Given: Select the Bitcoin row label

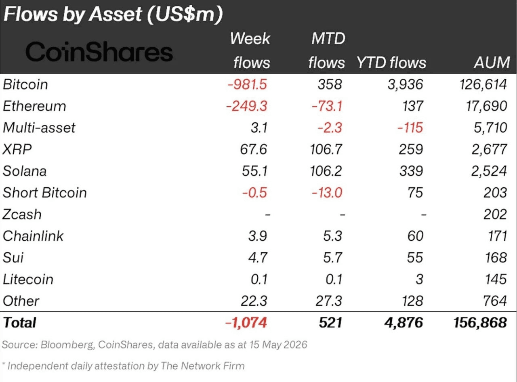Looking at the screenshot, I should (x=25, y=84).
